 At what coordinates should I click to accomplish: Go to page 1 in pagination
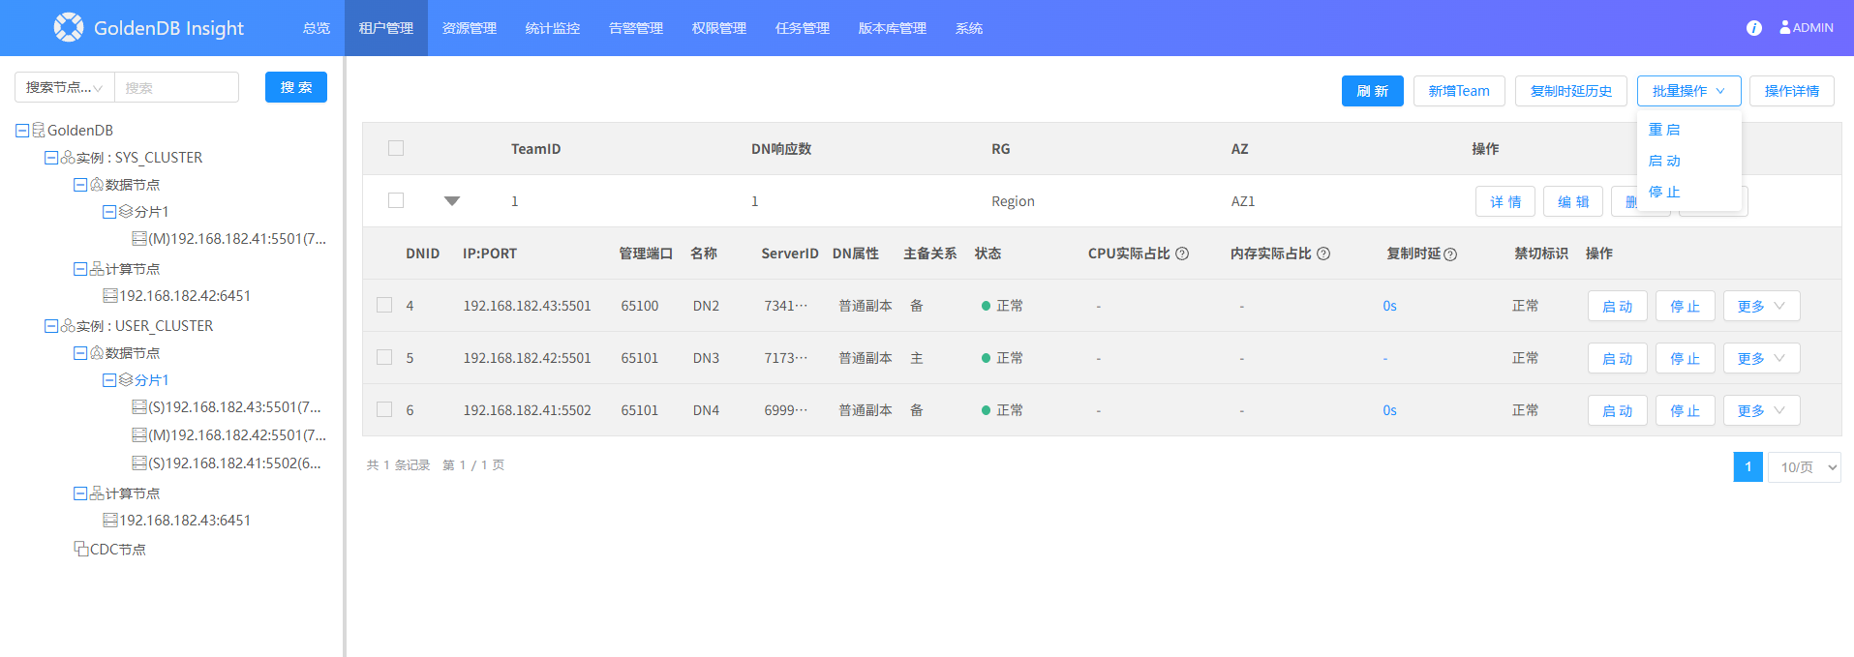coord(1748,467)
